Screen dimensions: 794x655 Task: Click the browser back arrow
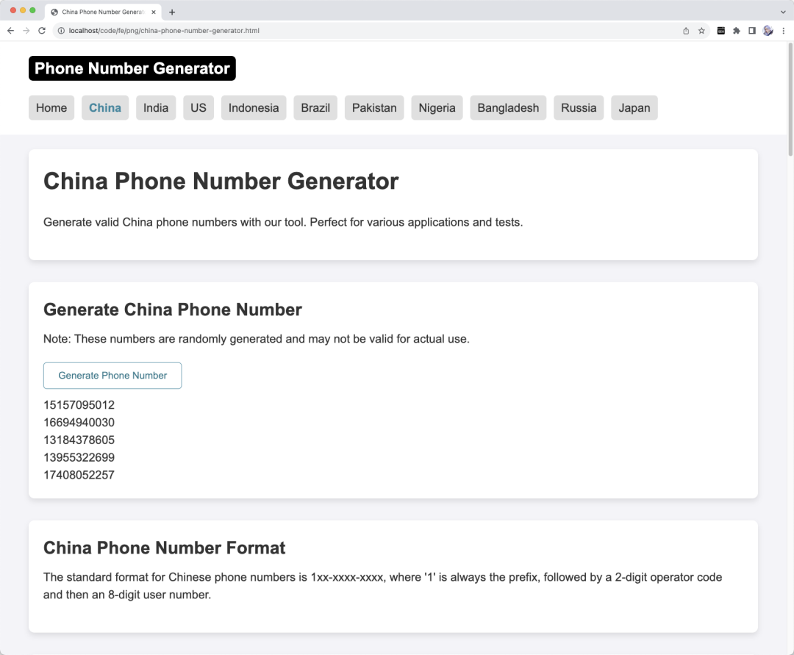10,31
